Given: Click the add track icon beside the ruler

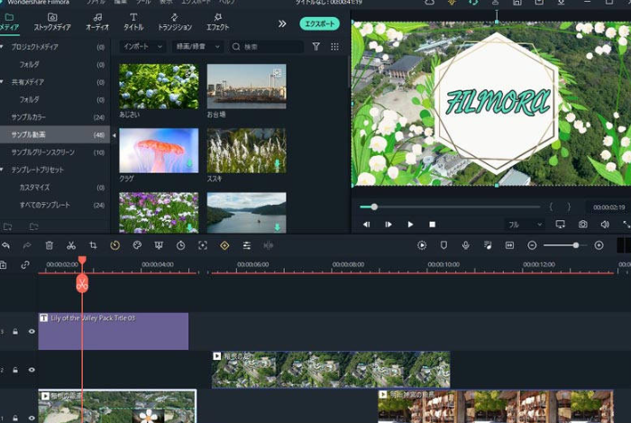Looking at the screenshot, I should tap(4, 264).
